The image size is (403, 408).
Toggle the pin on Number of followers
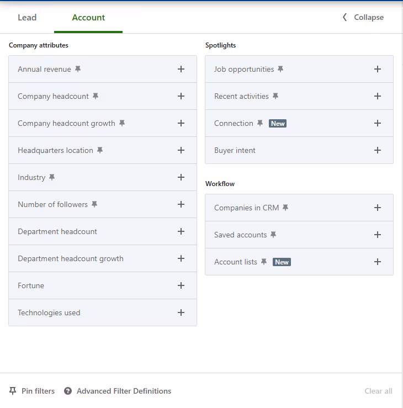point(94,204)
